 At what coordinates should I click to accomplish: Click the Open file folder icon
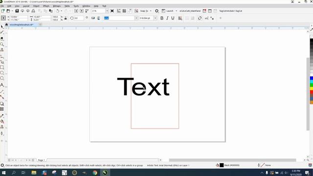point(8,11)
